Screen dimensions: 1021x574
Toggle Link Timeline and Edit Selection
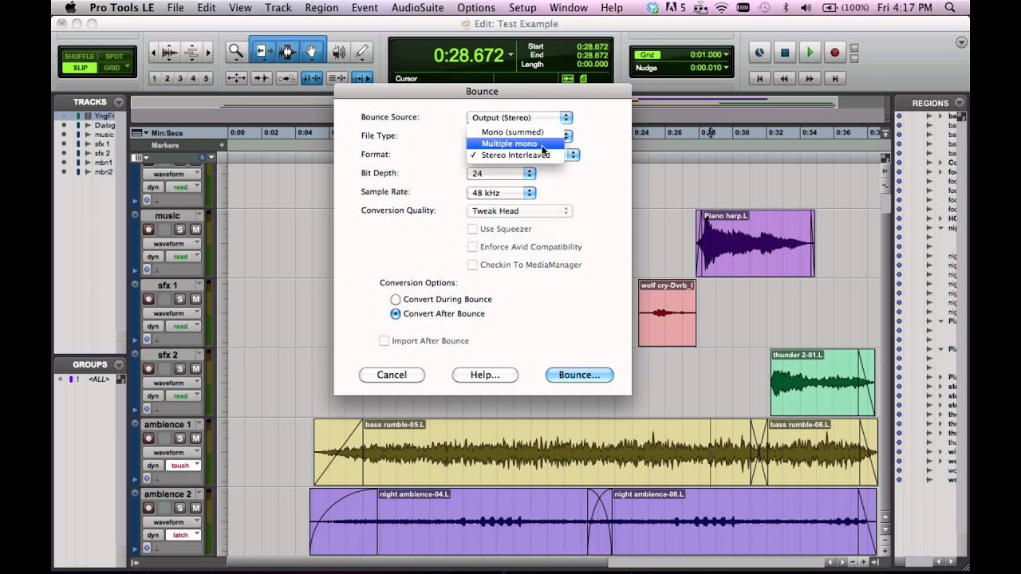(312, 78)
